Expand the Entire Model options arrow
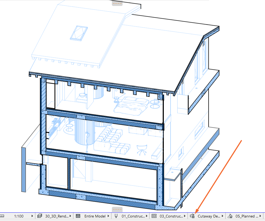This screenshot has height=221, width=265. 108,216
